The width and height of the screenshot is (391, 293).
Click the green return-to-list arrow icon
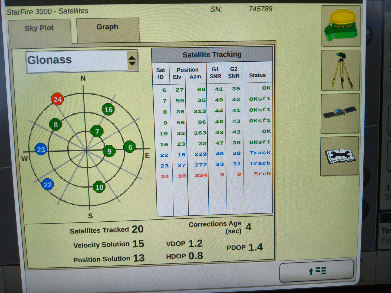[x=317, y=271]
